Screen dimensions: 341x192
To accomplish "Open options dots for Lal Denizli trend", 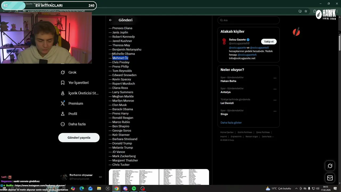I will pyautogui.click(x=275, y=100).
